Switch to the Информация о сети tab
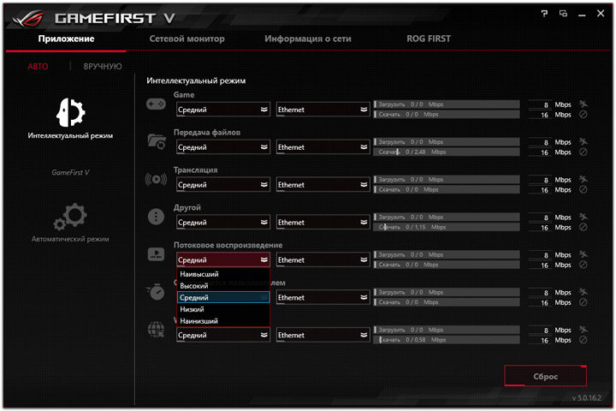 click(x=308, y=39)
